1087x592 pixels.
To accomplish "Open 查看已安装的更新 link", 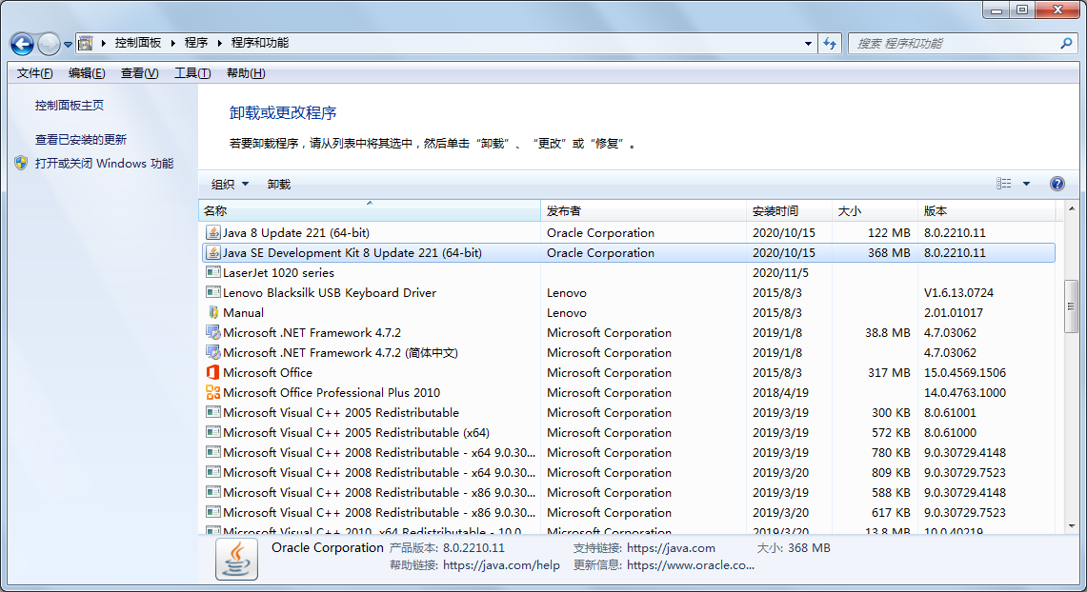I will coord(81,139).
